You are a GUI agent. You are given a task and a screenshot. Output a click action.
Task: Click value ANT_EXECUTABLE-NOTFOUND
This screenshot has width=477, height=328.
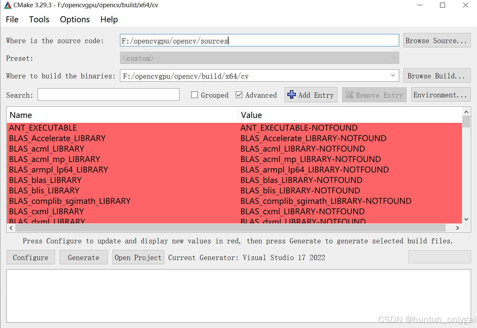[299, 128]
